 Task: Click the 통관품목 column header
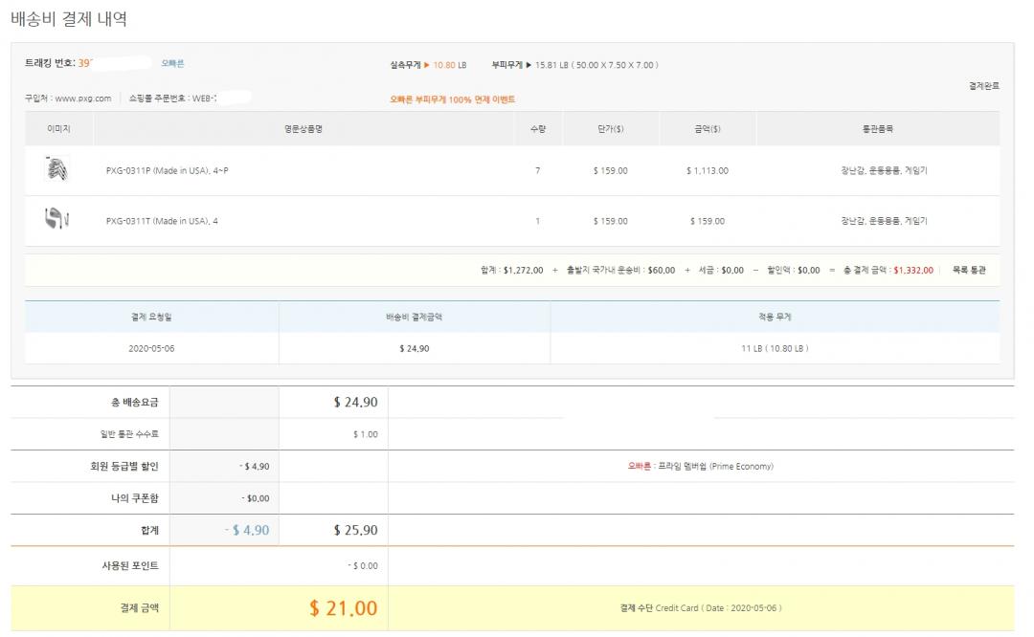[877, 128]
